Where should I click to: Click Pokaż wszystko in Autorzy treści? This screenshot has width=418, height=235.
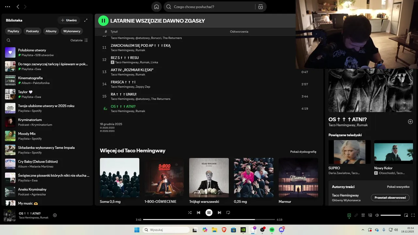click(398, 187)
